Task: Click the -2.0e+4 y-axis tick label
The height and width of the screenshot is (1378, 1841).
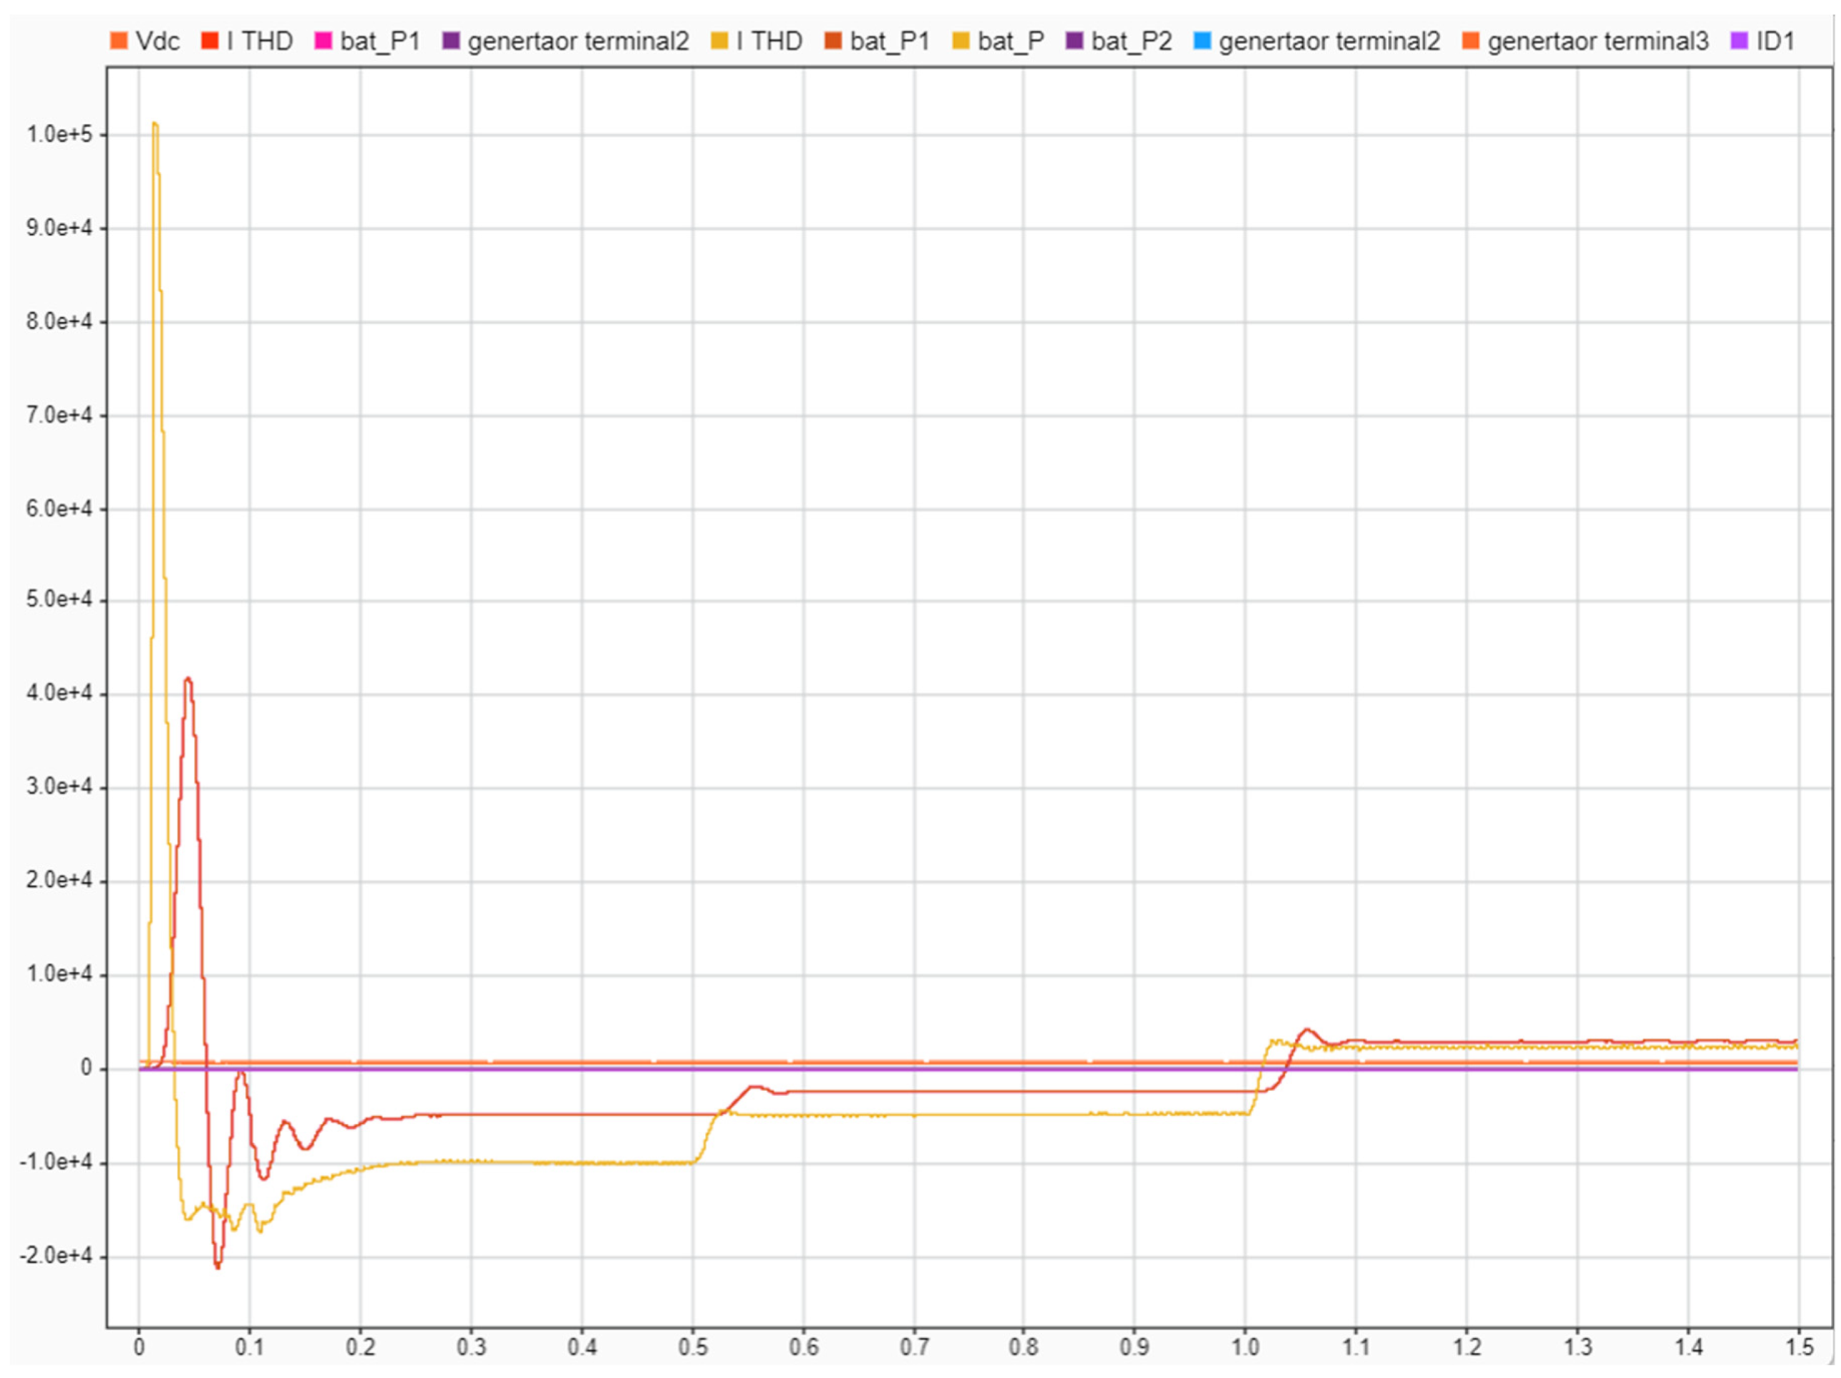Action: 56,1255
